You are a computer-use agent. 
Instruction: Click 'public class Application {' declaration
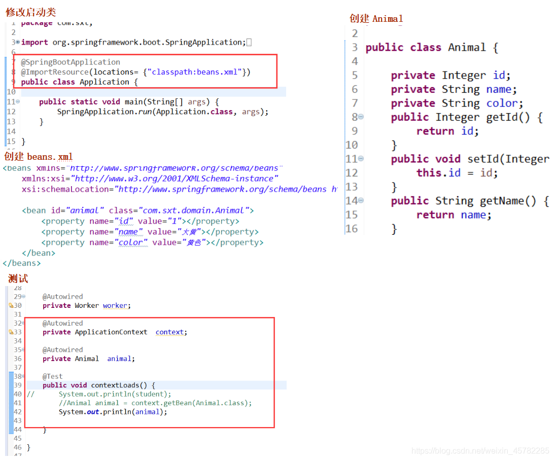pyautogui.click(x=79, y=82)
